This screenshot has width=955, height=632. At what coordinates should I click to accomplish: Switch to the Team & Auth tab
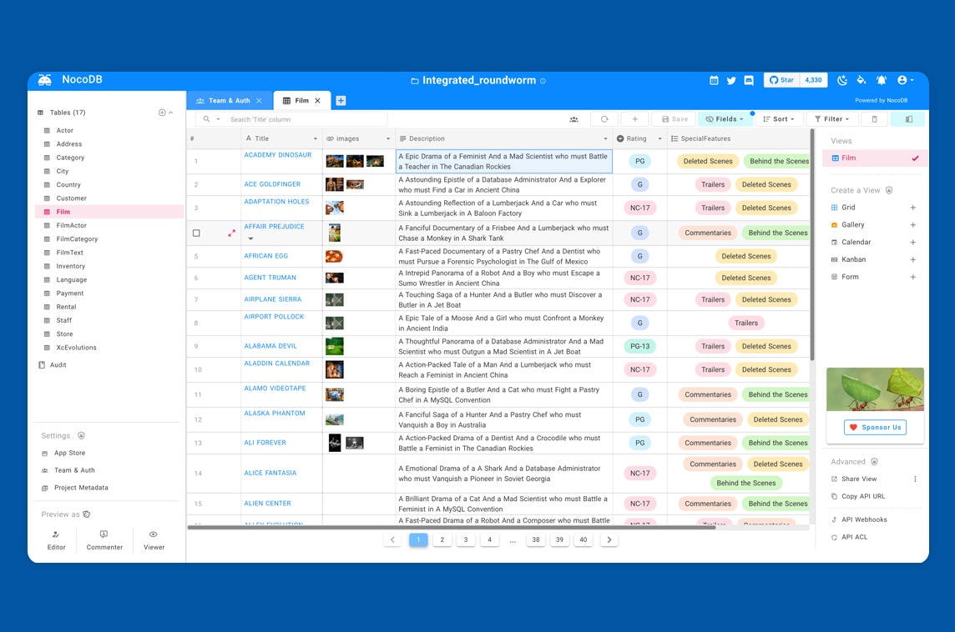click(228, 98)
